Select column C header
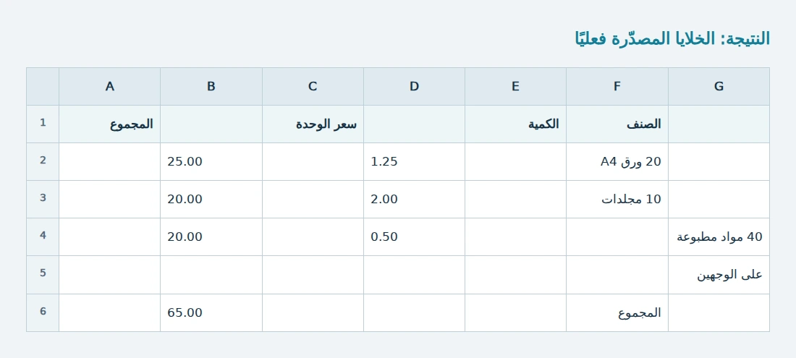This screenshot has width=796, height=358. 313,87
